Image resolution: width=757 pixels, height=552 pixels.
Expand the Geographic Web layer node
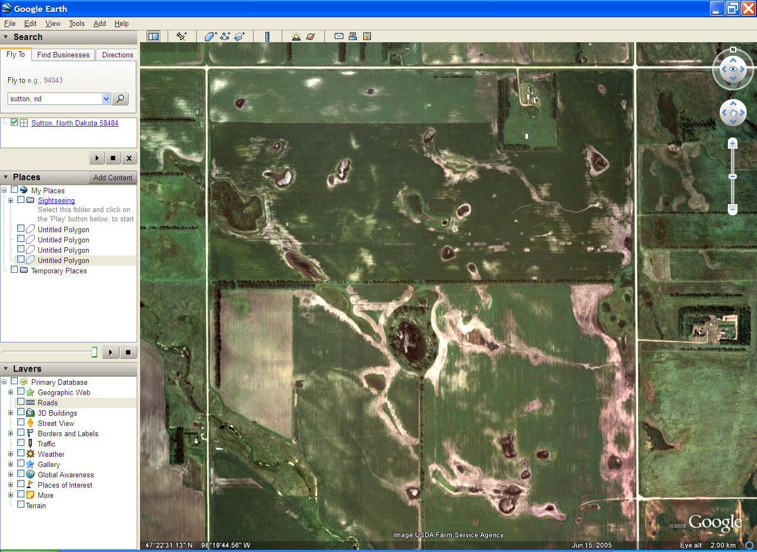(10, 392)
